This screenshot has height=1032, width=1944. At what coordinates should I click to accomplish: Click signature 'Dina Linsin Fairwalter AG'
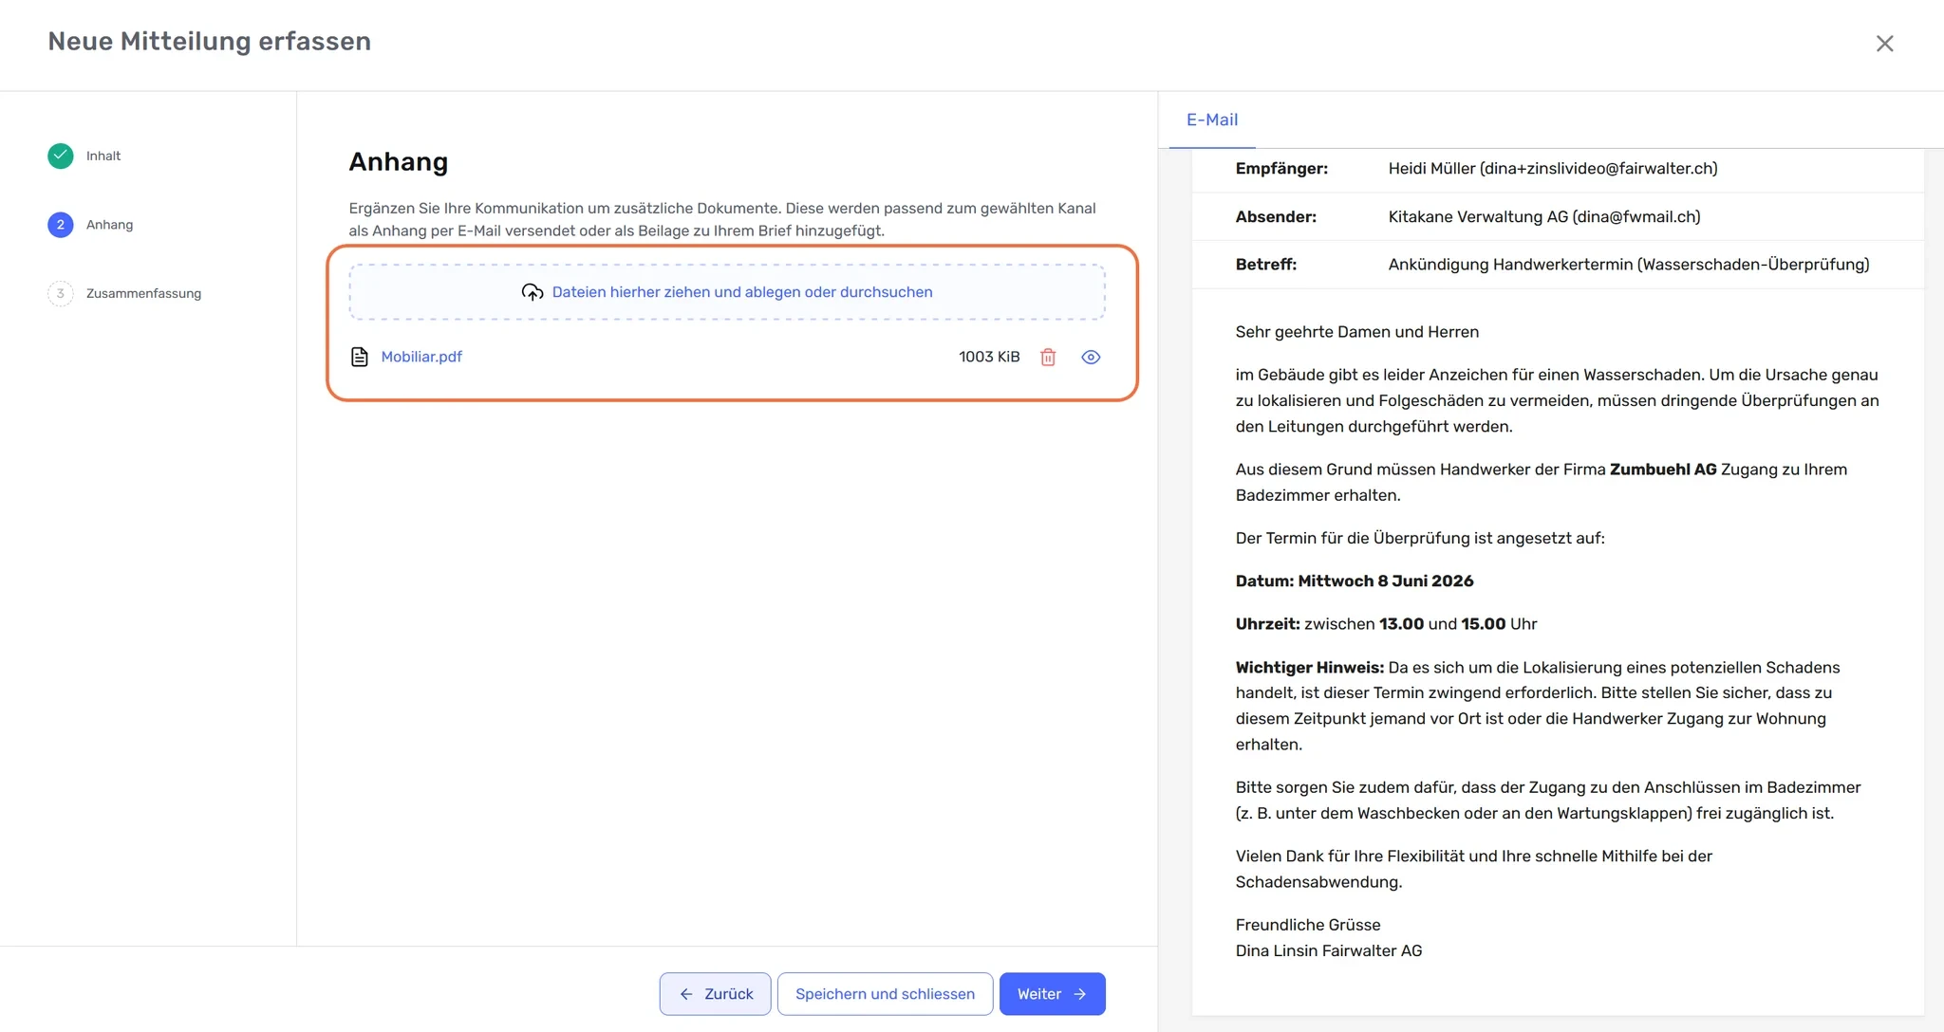[x=1329, y=951]
